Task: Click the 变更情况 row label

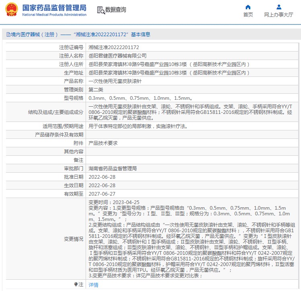Action: 74,239
